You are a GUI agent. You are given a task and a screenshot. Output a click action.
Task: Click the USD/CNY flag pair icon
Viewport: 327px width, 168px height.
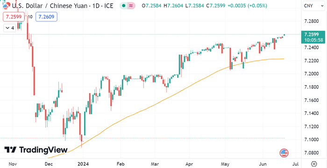pyautogui.click(x=6, y=6)
